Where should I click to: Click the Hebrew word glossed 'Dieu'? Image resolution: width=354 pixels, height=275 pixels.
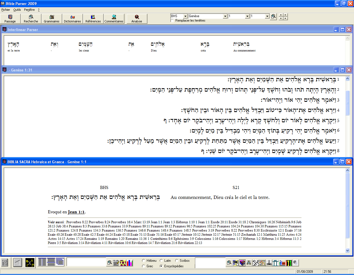(x=158, y=44)
